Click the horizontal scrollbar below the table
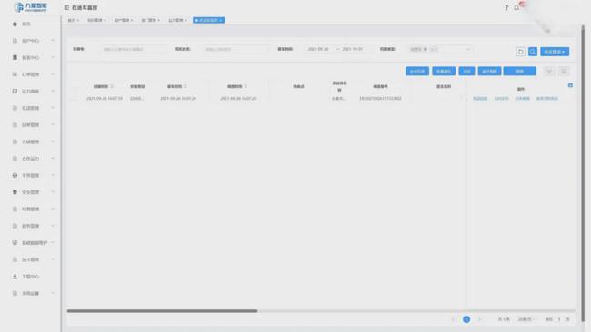591x332 pixels. (162, 311)
